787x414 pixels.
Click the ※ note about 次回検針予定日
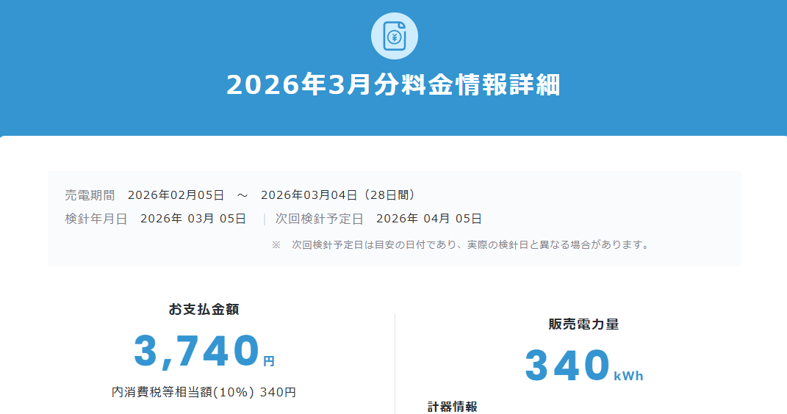click(461, 244)
